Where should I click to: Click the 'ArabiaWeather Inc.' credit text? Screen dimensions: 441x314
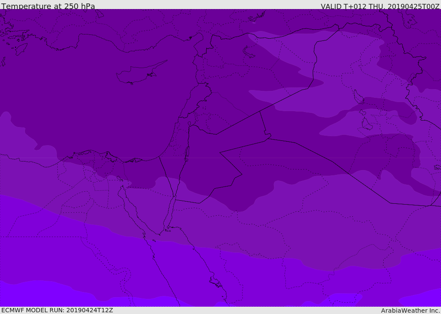(x=410, y=311)
